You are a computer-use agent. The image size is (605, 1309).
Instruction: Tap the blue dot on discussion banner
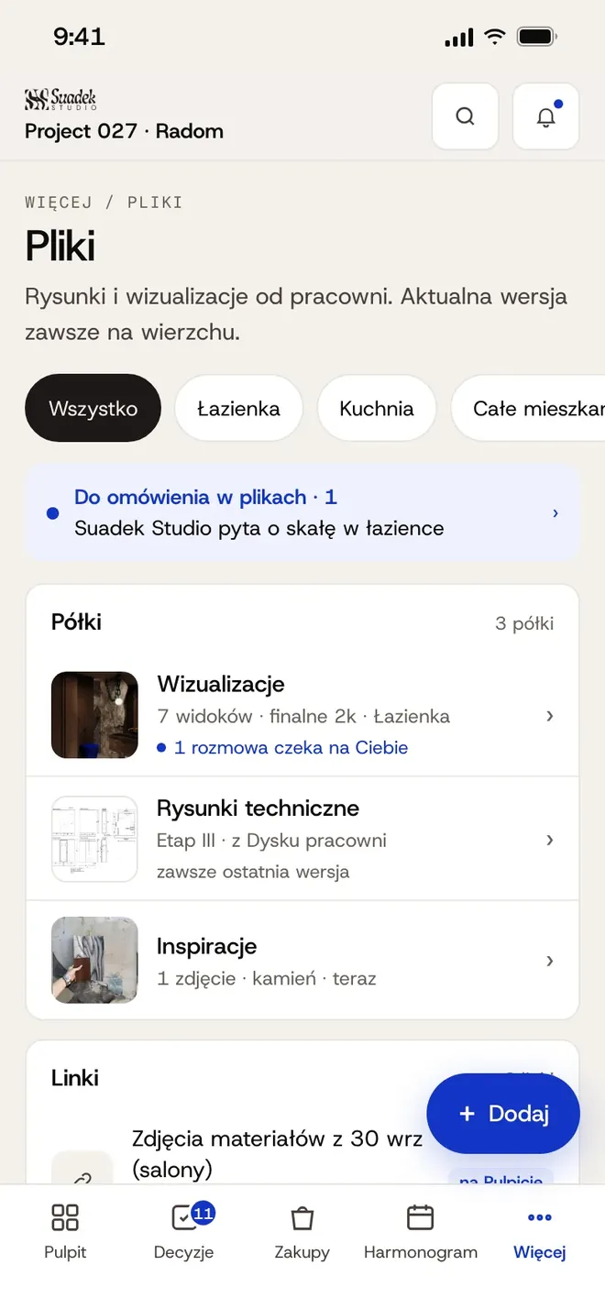52,512
